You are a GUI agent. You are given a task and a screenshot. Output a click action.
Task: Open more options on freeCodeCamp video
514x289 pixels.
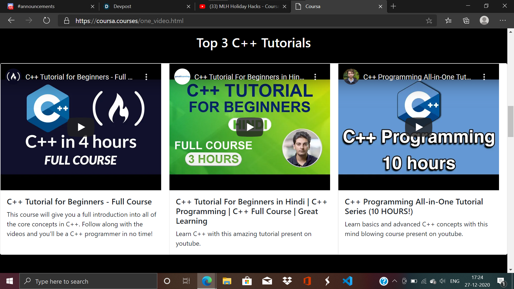tap(146, 77)
